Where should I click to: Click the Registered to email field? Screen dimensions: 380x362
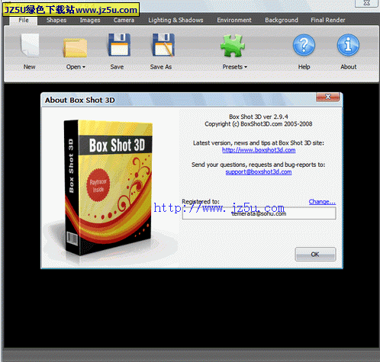point(259,213)
